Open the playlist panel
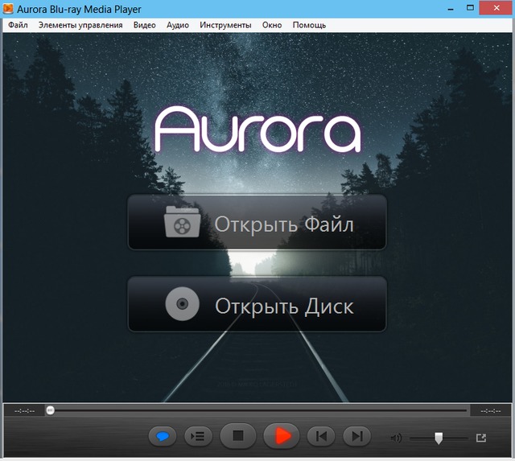Screen dimensions: 515x461 pyautogui.click(x=198, y=436)
